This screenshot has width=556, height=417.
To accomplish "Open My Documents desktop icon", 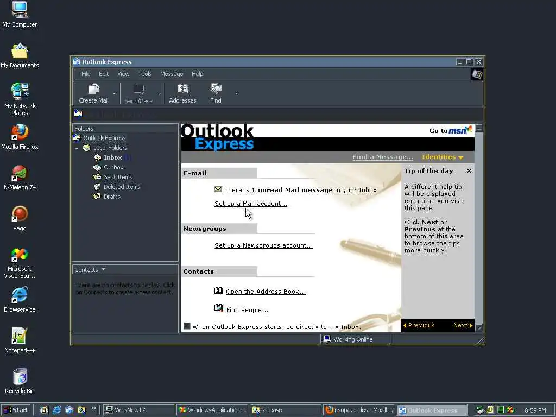I will [x=20, y=56].
